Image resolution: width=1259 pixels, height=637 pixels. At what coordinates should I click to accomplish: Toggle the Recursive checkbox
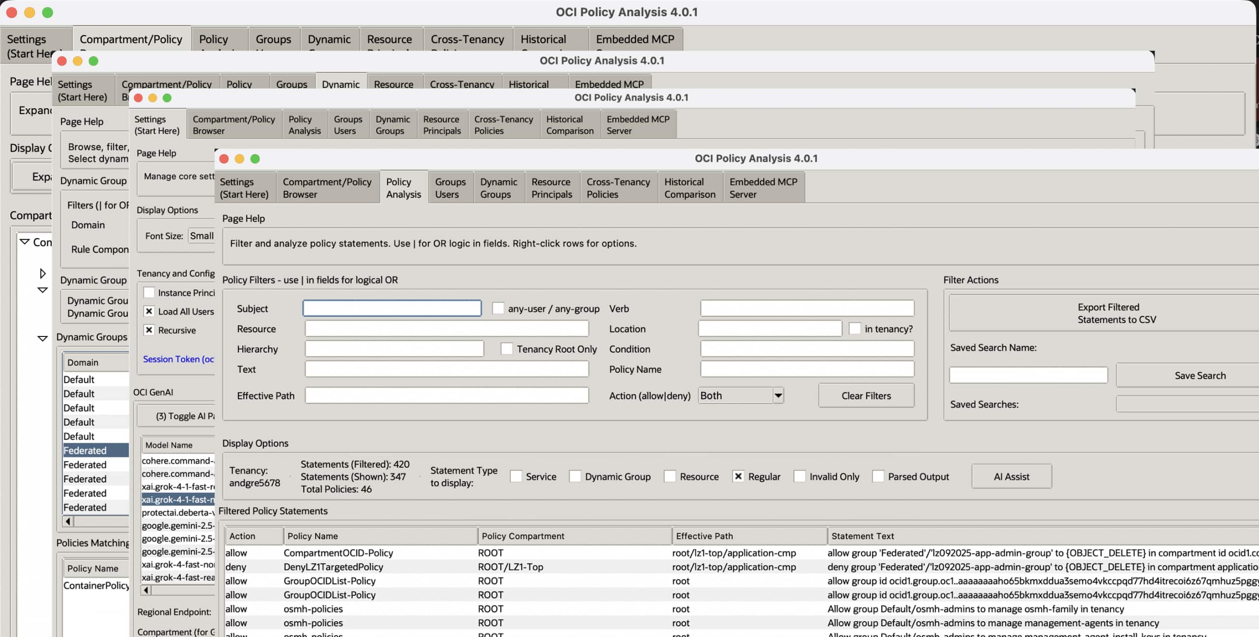point(150,330)
